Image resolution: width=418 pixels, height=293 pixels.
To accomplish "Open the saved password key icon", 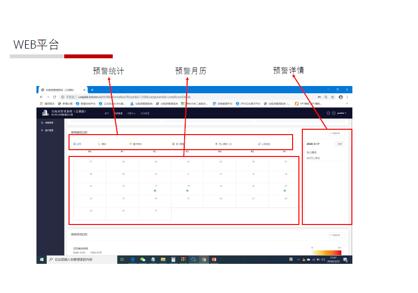I will coord(319,97).
